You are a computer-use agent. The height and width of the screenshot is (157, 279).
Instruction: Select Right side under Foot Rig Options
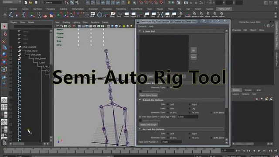click(190, 134)
